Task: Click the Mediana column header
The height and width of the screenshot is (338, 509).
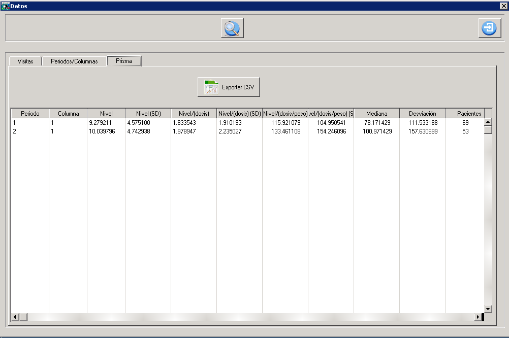Action: point(376,114)
